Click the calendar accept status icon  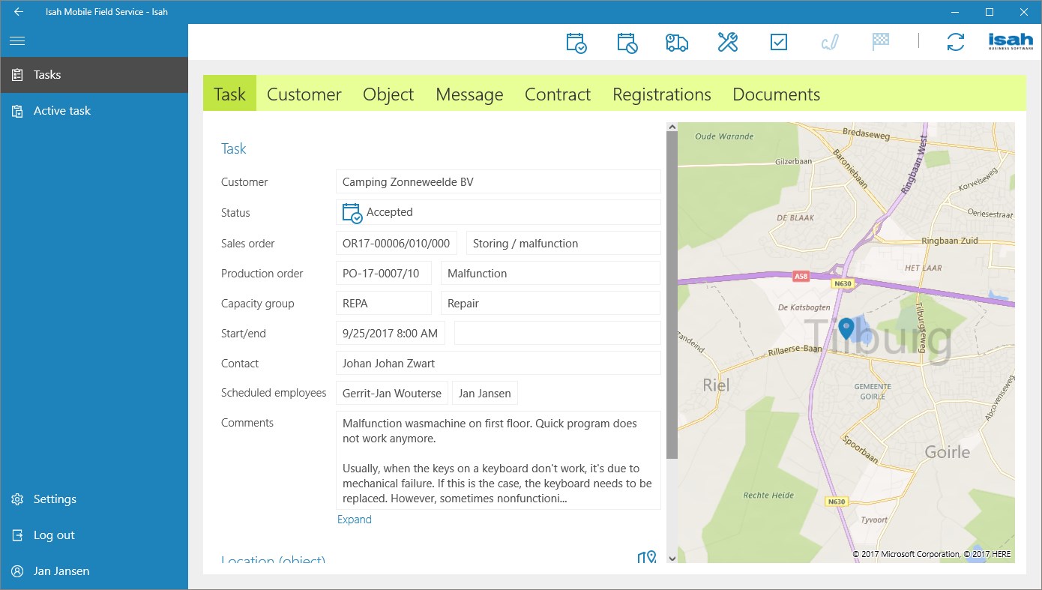coord(576,41)
